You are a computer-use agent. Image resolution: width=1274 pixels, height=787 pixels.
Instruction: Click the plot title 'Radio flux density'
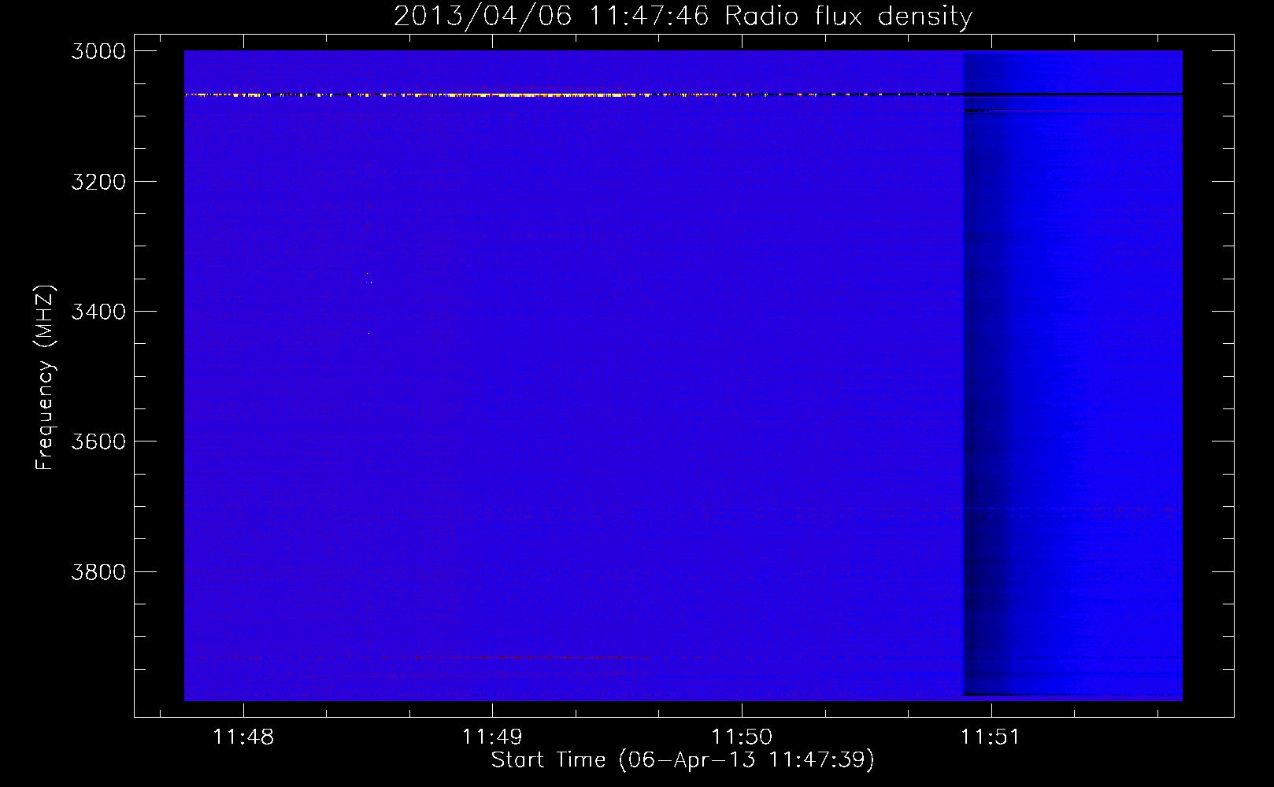tap(848, 16)
